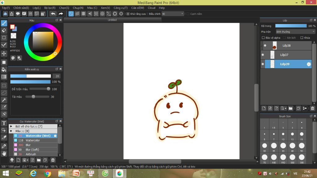This screenshot has height=178, width=317.
Task: Open settings gear of layer Lớp39
Action: [309, 64]
